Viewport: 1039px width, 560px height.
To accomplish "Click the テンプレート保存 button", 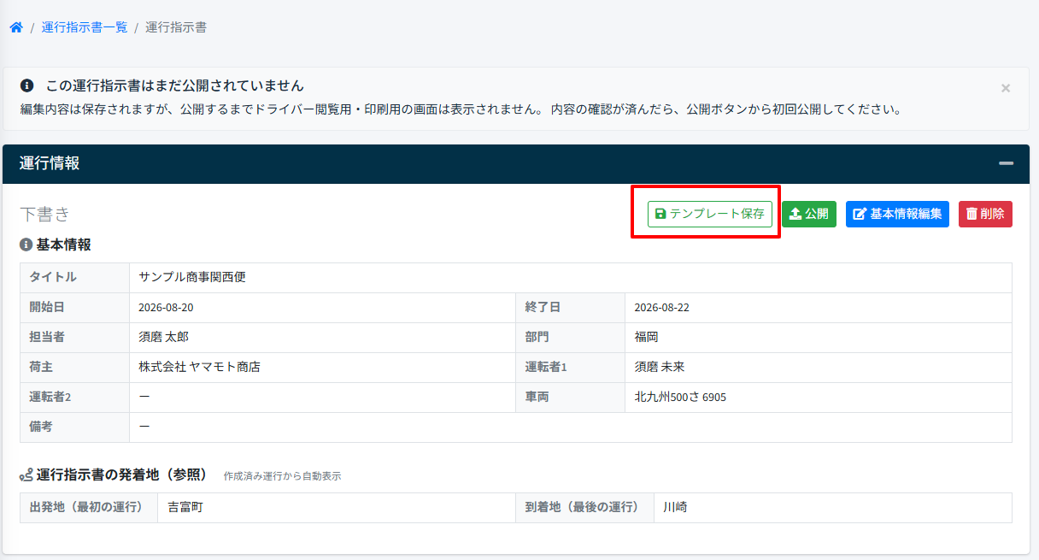I will [710, 214].
